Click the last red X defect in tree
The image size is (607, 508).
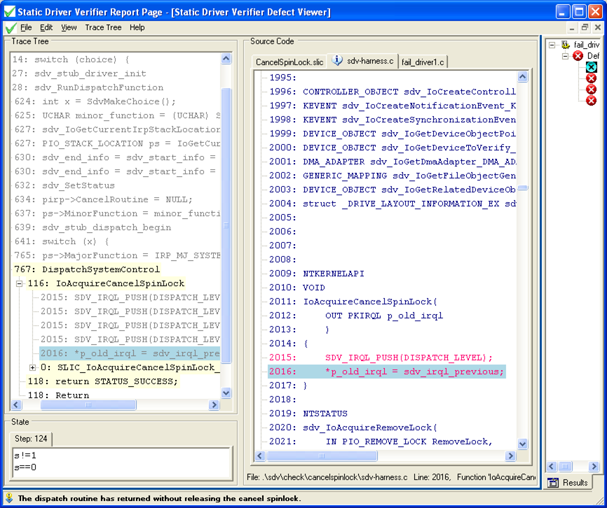(x=592, y=100)
